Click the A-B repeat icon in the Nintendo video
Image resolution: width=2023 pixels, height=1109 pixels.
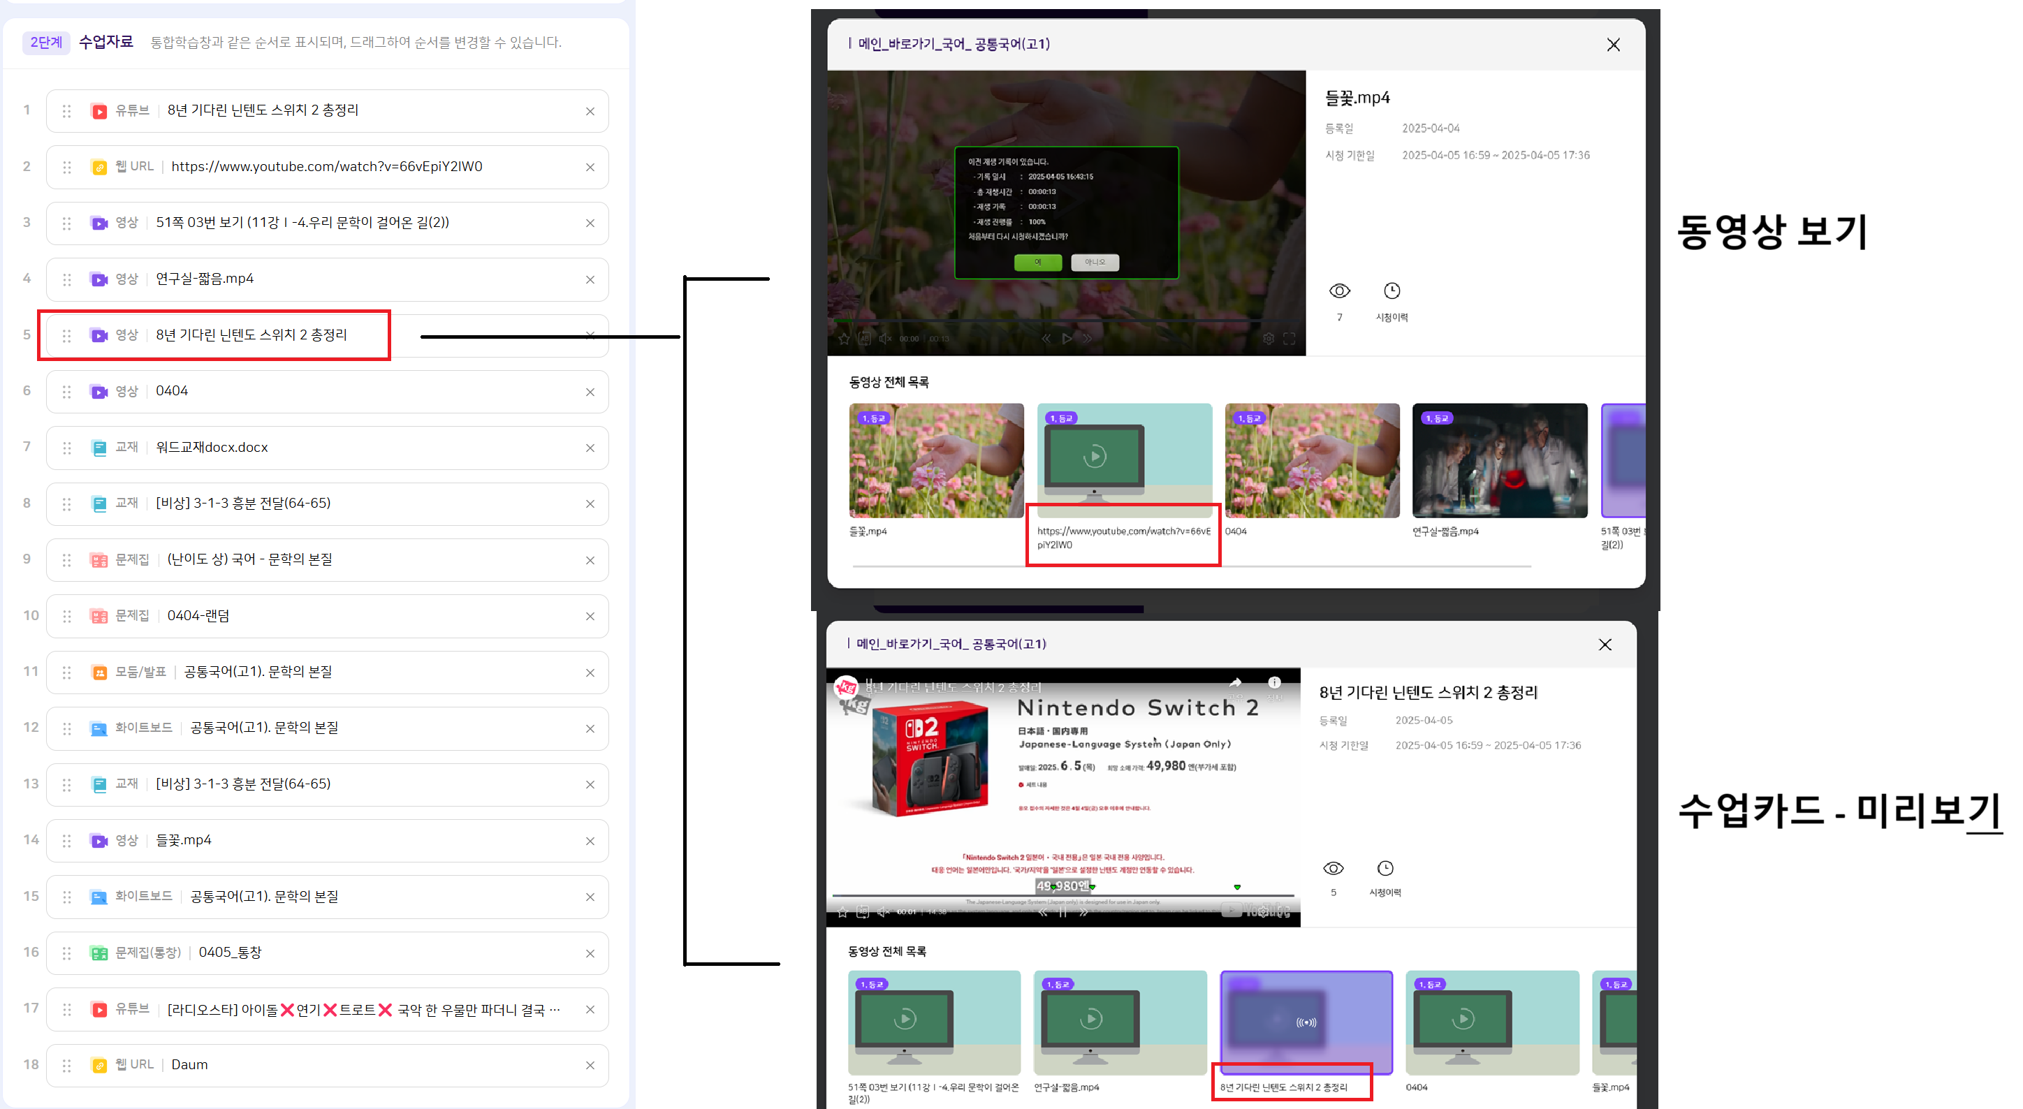tap(863, 912)
